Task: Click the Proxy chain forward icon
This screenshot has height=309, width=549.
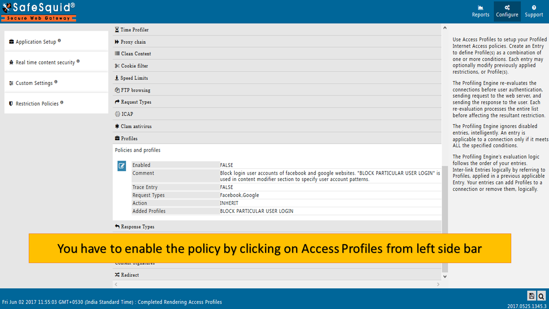Action: tap(117, 42)
